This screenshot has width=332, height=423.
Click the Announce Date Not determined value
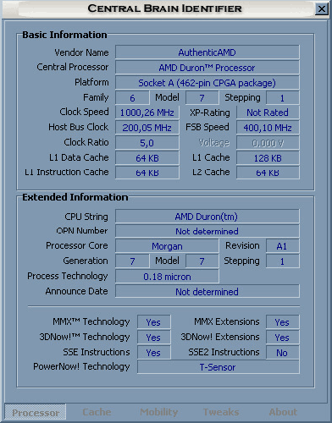pos(207,291)
